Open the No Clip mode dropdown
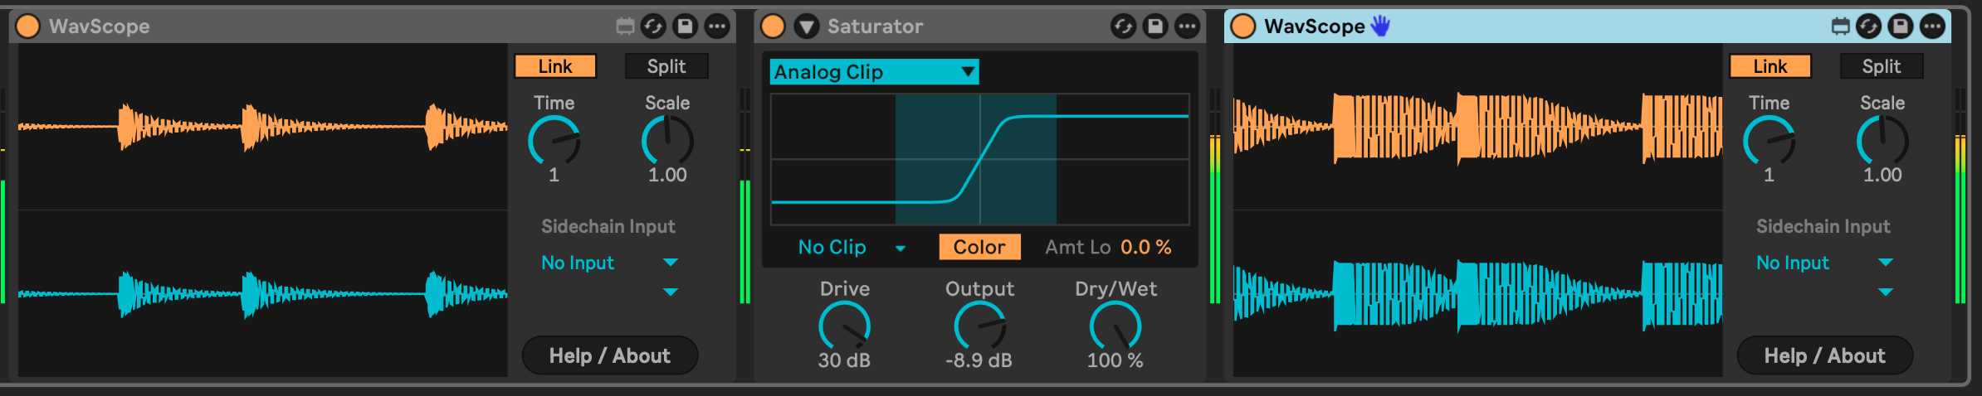Image resolution: width=1982 pixels, height=396 pixels. pos(851,247)
